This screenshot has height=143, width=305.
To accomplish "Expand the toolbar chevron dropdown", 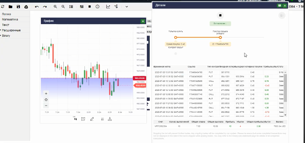I will coord(127,7).
